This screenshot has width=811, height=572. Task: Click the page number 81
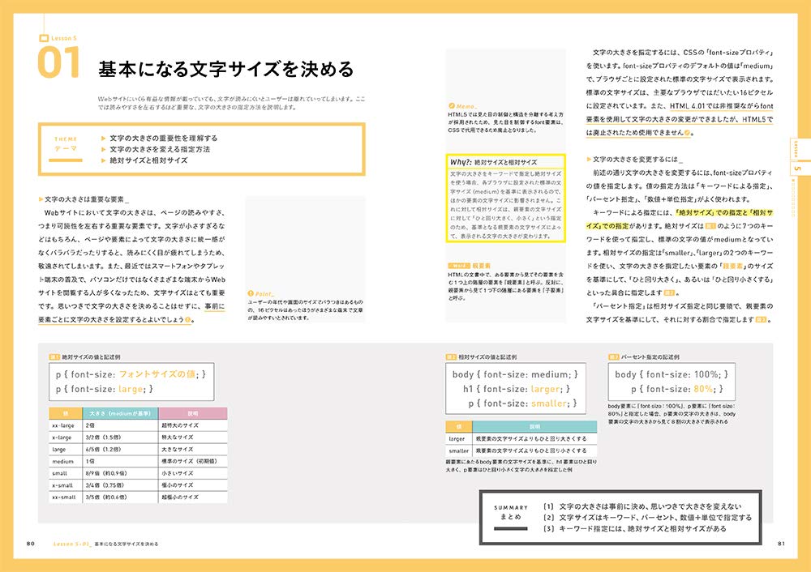click(x=781, y=544)
